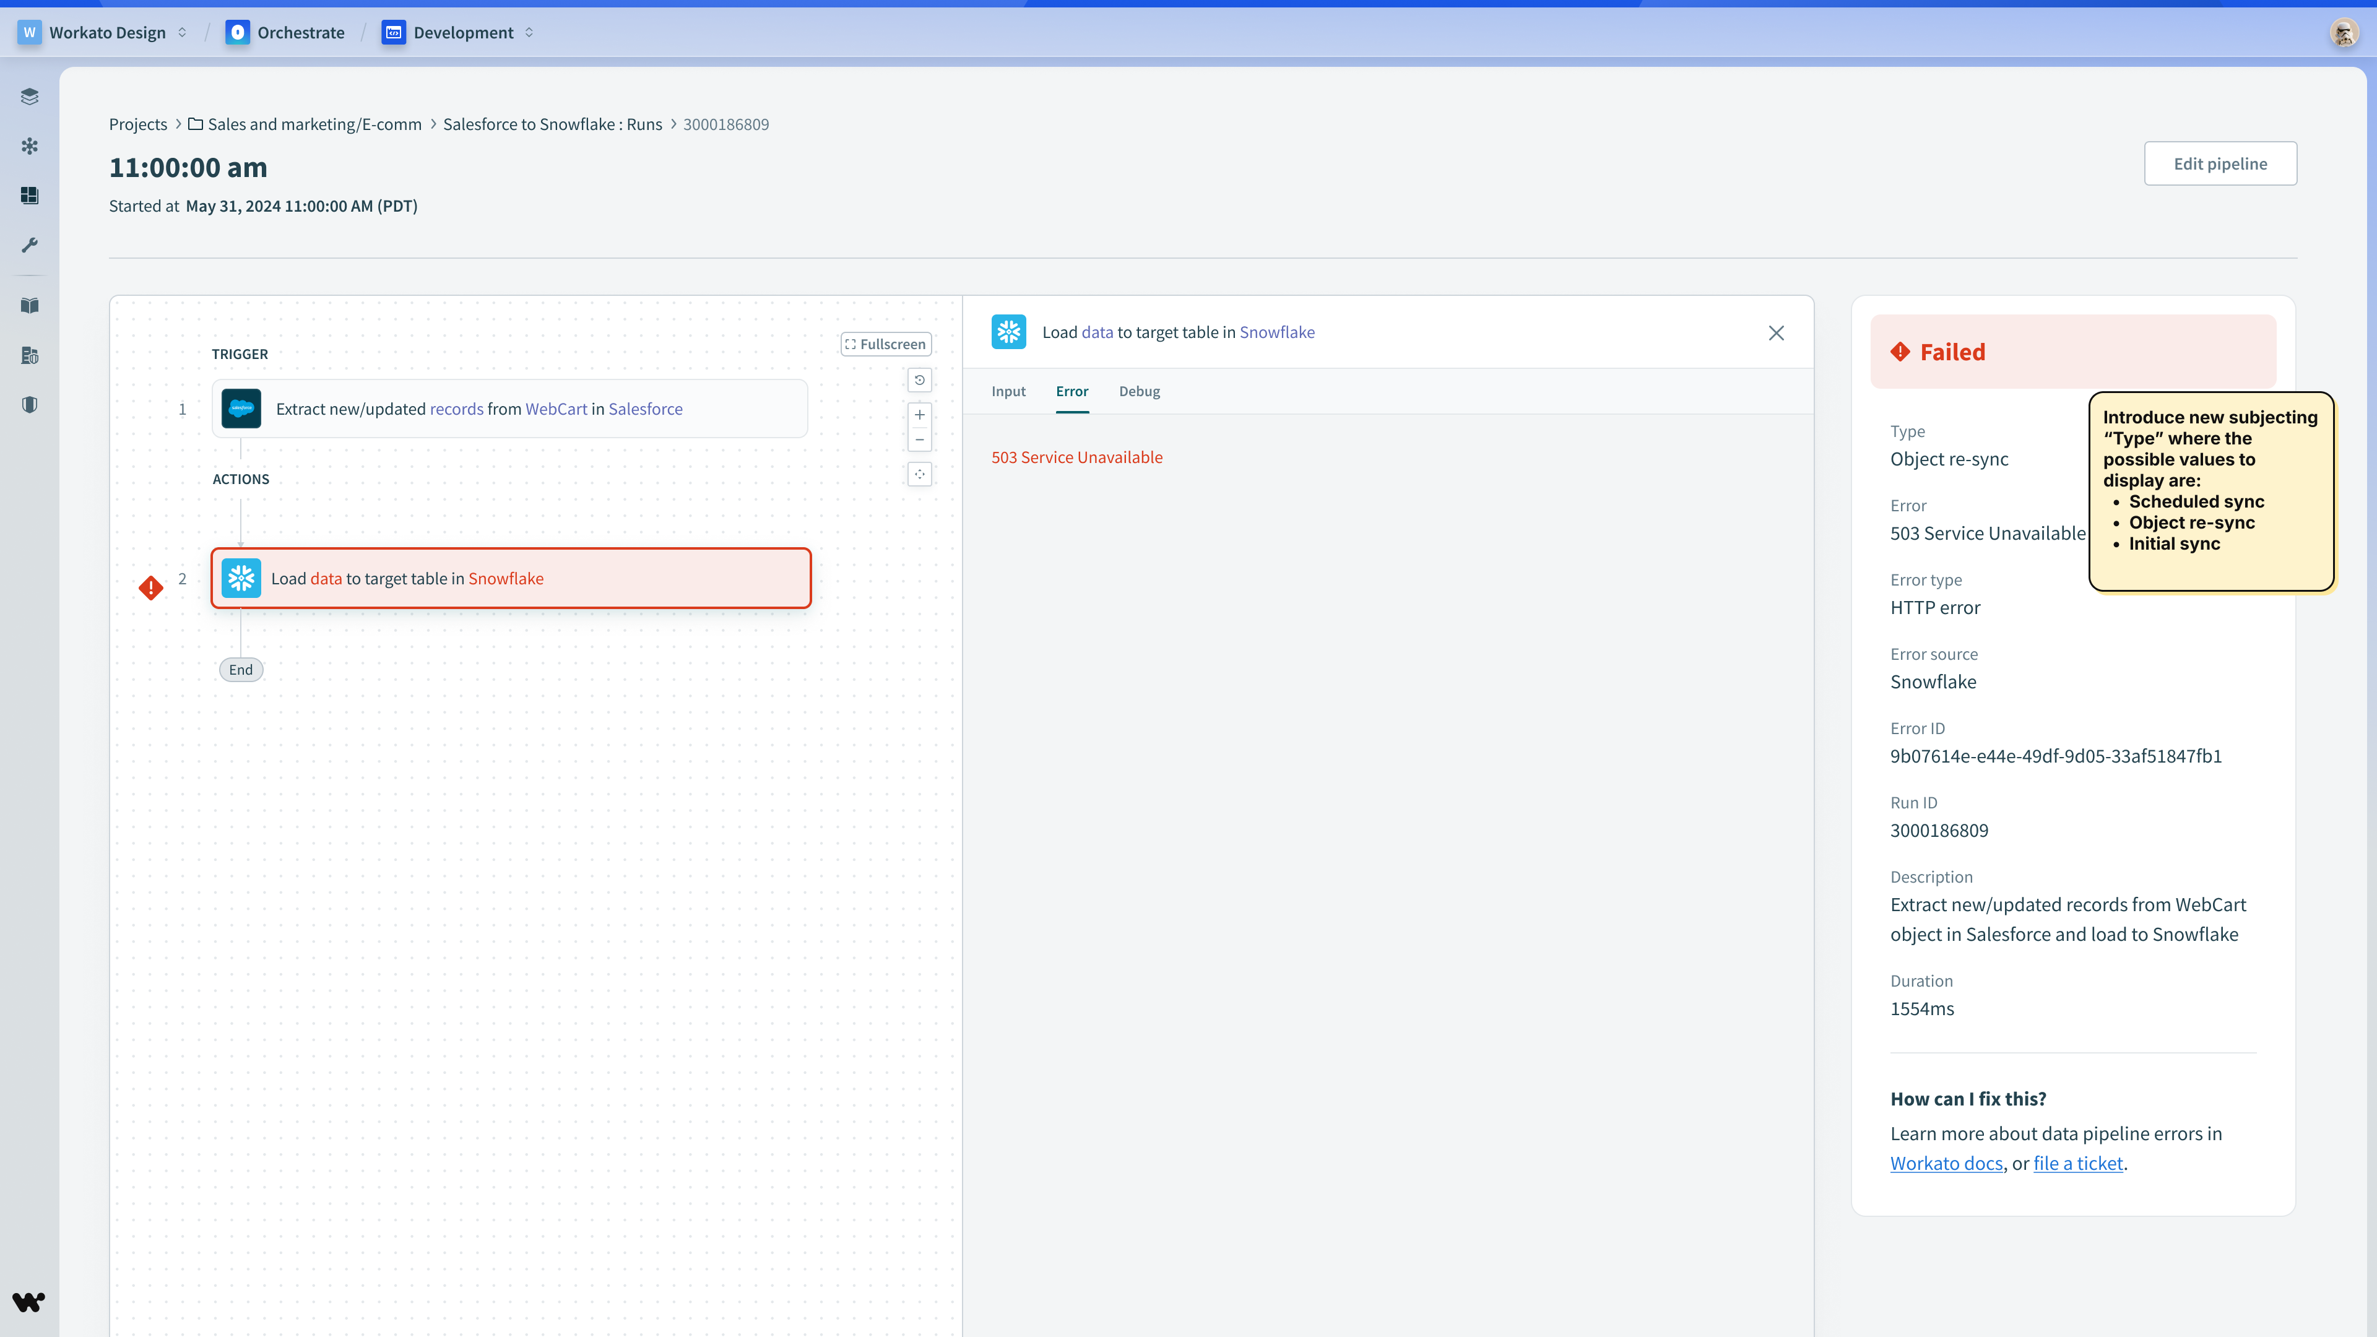
Task: Open the Workato docs link
Action: click(1946, 1164)
